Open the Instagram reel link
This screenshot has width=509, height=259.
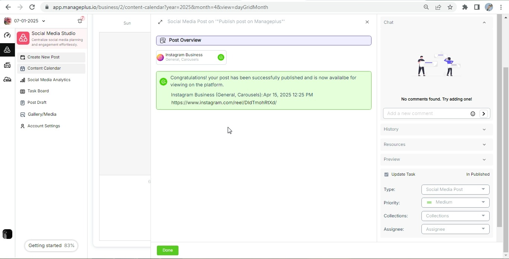[x=224, y=103]
